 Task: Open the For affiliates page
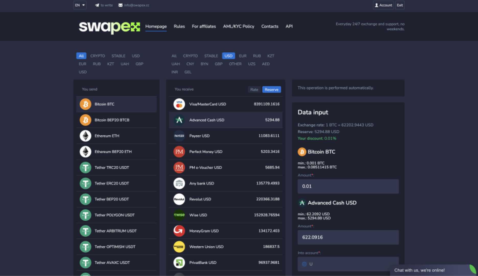(204, 26)
